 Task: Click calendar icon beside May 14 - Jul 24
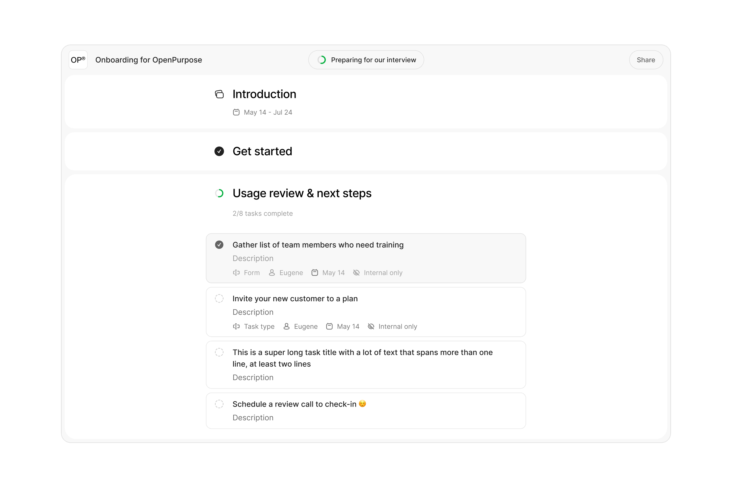(236, 112)
